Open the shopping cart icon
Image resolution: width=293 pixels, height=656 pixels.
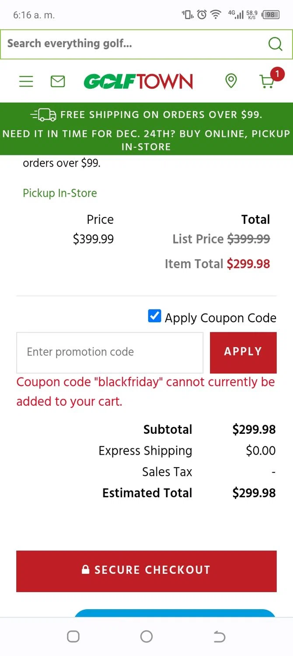pyautogui.click(x=267, y=82)
